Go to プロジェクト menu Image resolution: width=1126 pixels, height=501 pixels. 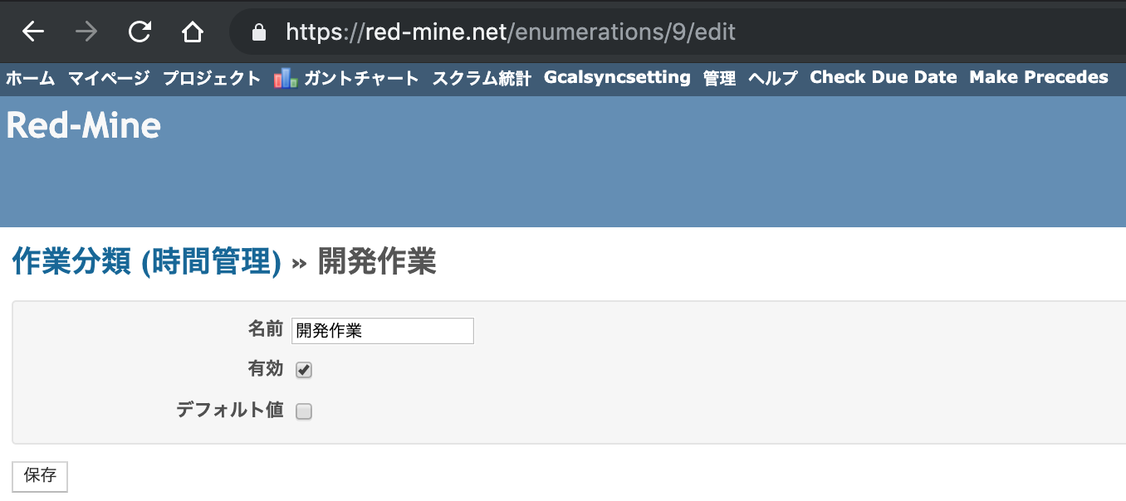[x=212, y=78]
